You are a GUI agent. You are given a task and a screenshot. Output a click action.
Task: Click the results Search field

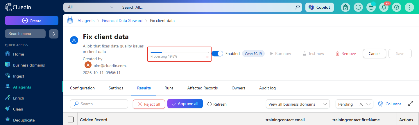[x=99, y=104]
